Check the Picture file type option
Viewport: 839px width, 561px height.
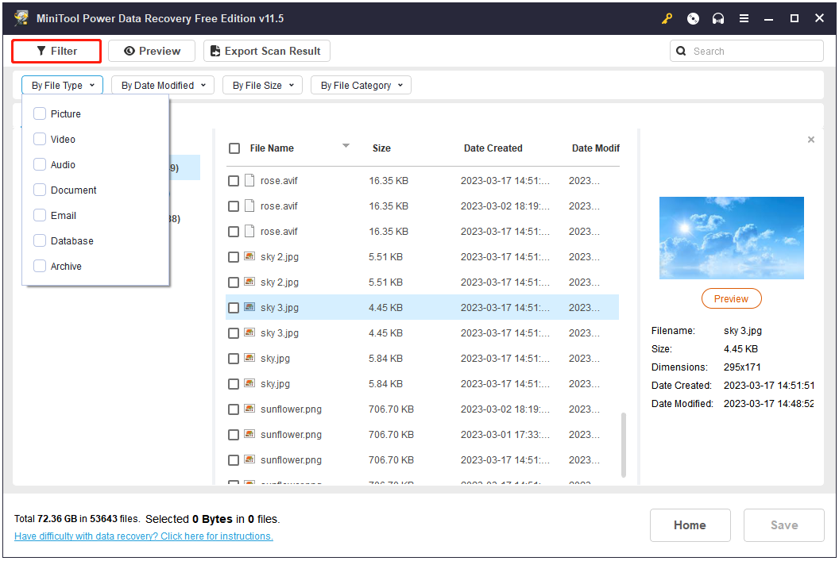point(40,113)
